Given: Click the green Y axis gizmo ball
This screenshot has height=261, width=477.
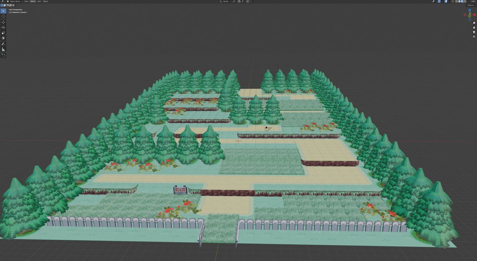Looking at the screenshot, I should [470, 13].
